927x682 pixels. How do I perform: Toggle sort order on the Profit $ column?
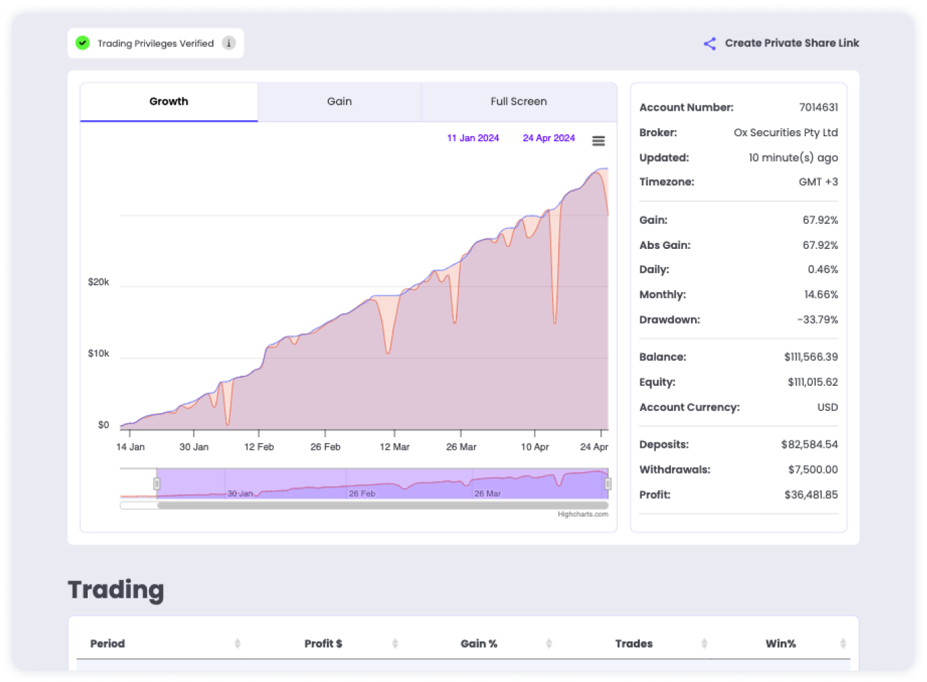click(x=395, y=644)
